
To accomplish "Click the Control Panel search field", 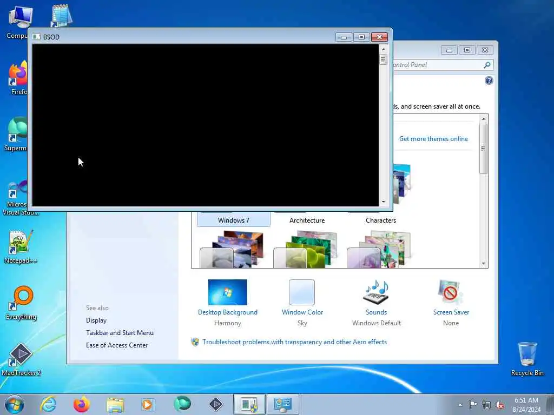I will tap(437, 65).
